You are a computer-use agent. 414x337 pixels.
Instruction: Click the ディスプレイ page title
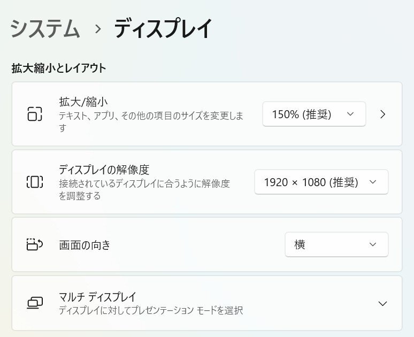click(163, 28)
